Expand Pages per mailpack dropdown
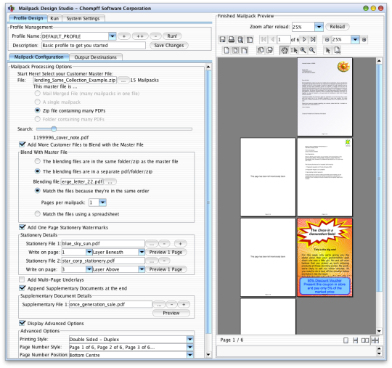Image resolution: width=392 pixels, height=368 pixels. 102,203
